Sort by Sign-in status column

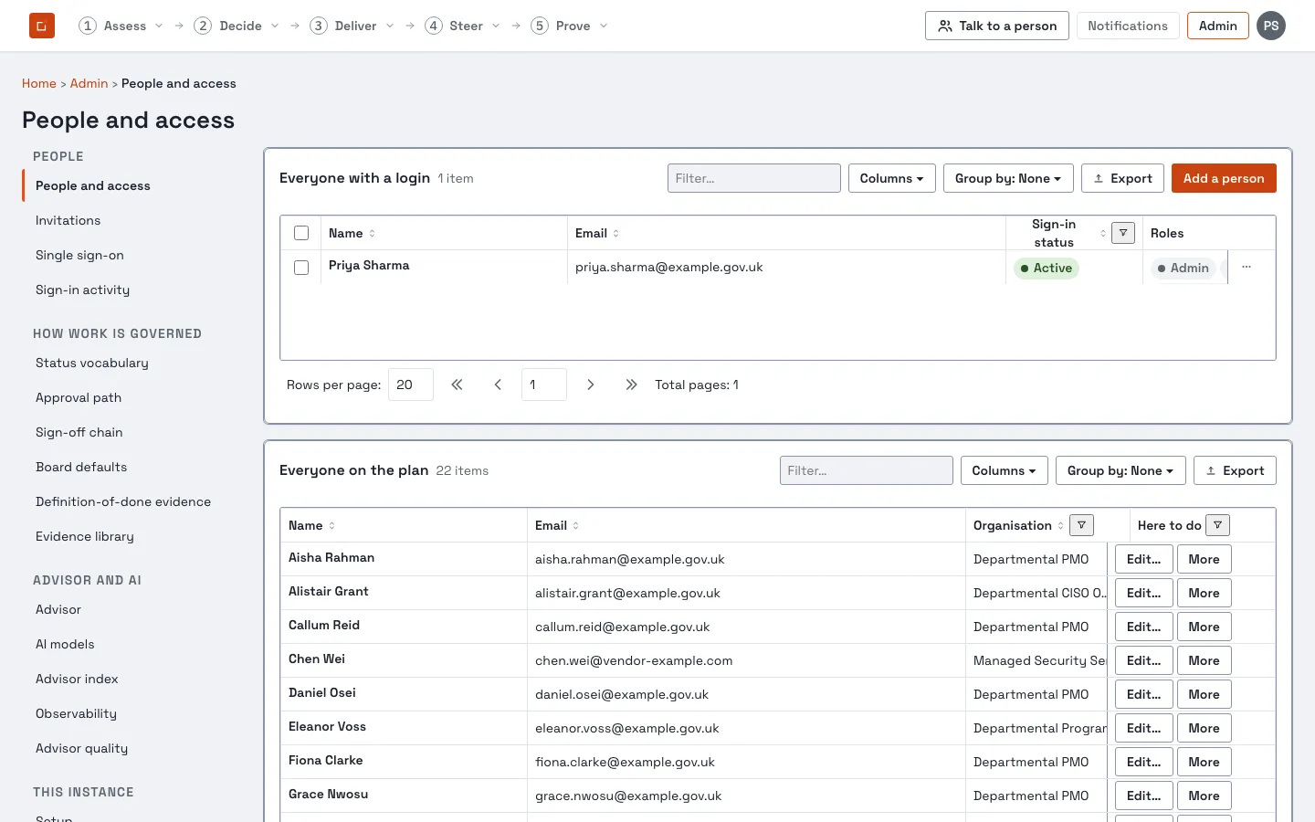pos(1103,233)
